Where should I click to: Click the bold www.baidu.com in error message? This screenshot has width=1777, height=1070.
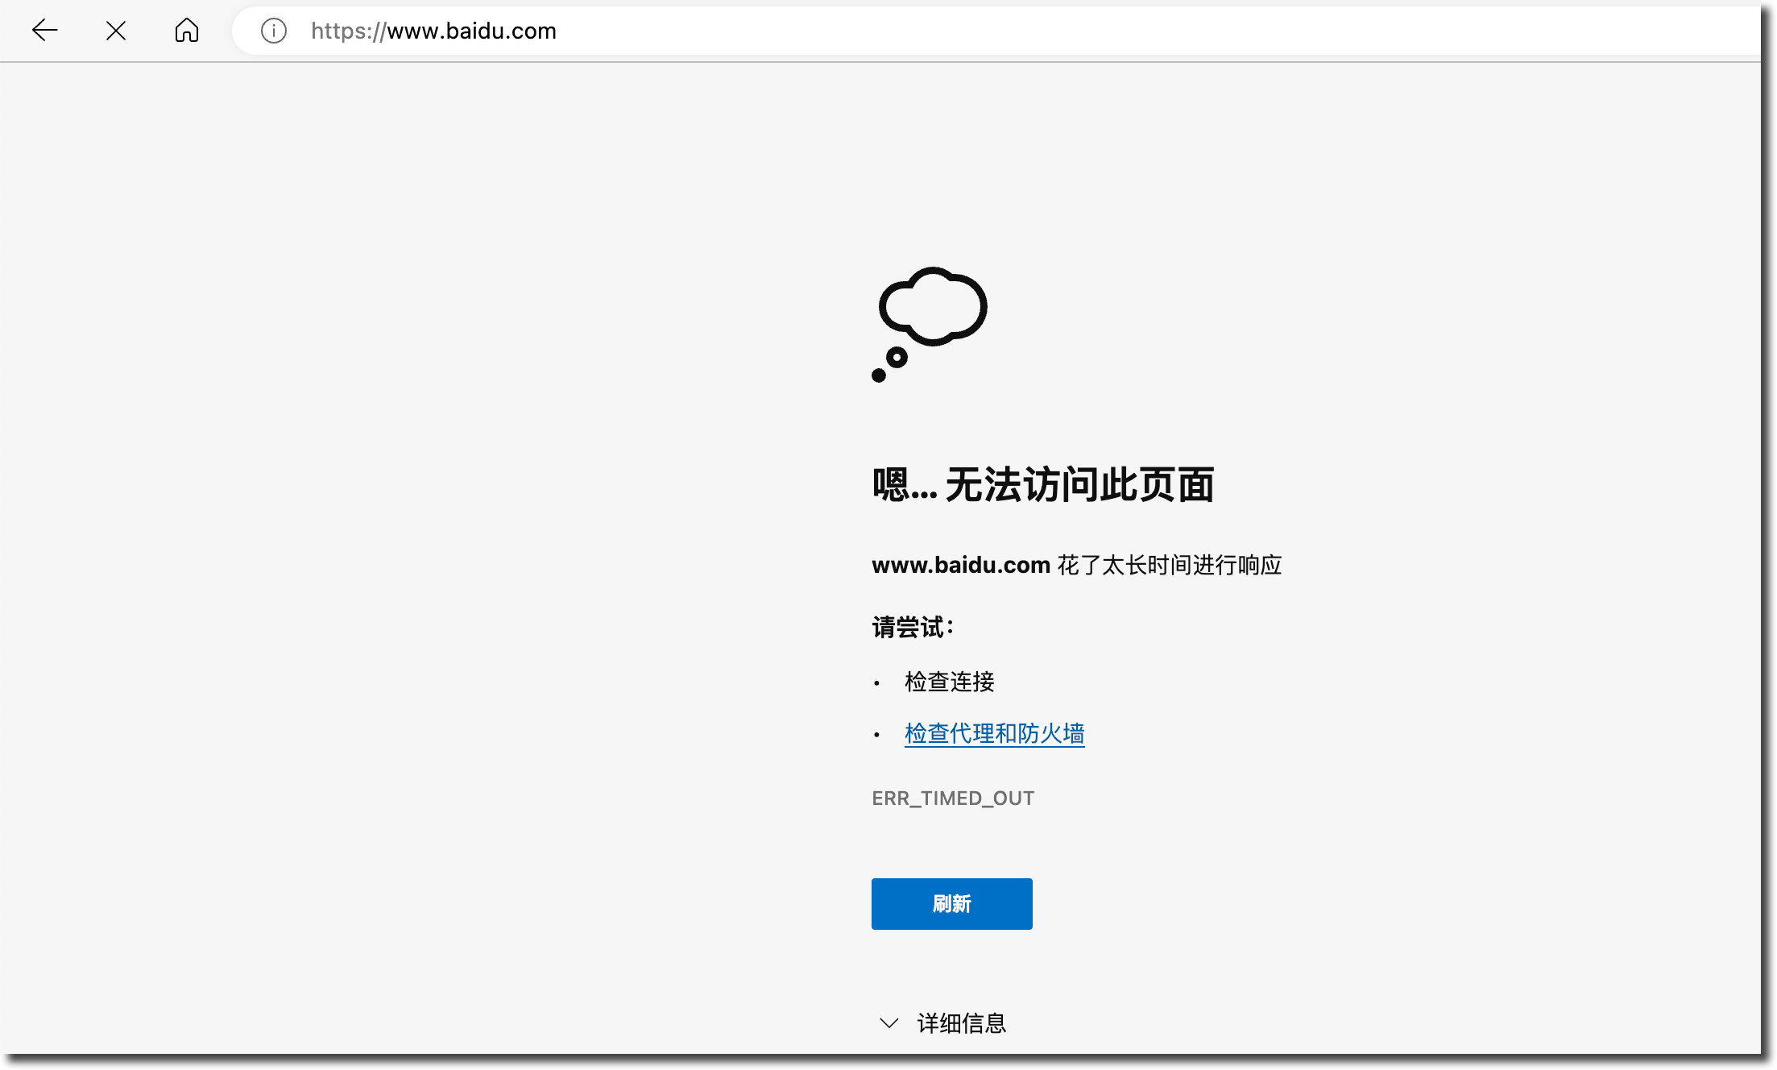pyautogui.click(x=960, y=565)
